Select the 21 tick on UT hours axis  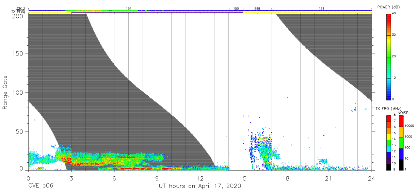click(329, 178)
